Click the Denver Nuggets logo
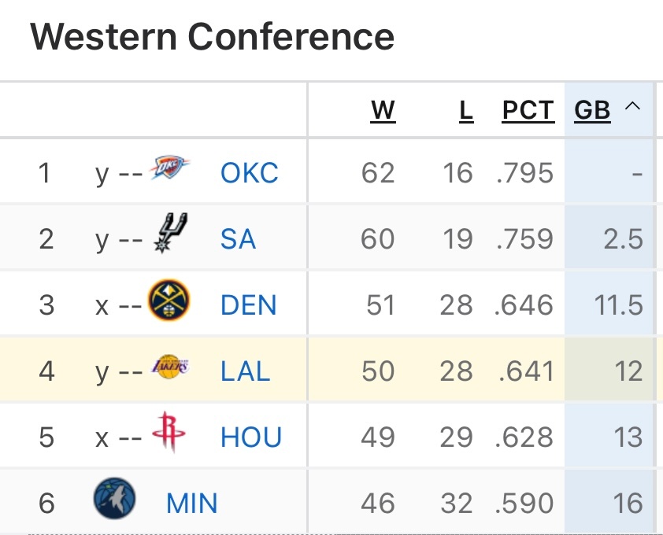This screenshot has width=663, height=535. 169,301
